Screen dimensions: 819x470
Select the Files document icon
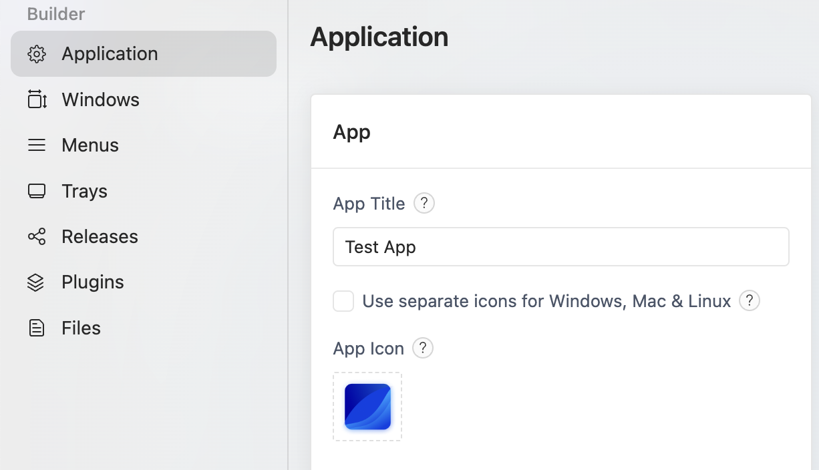pyautogui.click(x=37, y=328)
